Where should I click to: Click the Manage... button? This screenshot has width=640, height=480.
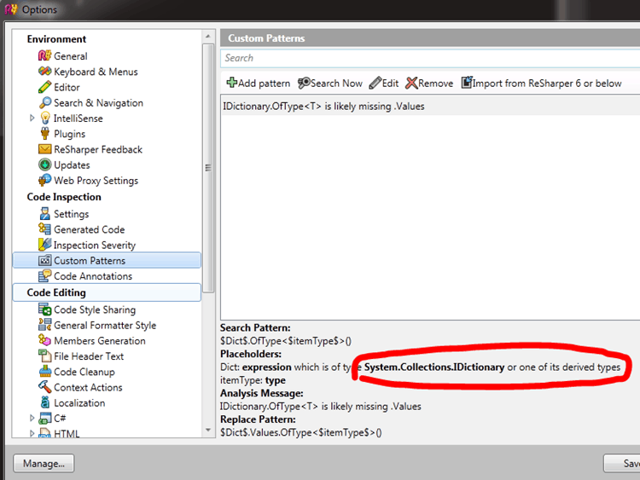tap(44, 464)
